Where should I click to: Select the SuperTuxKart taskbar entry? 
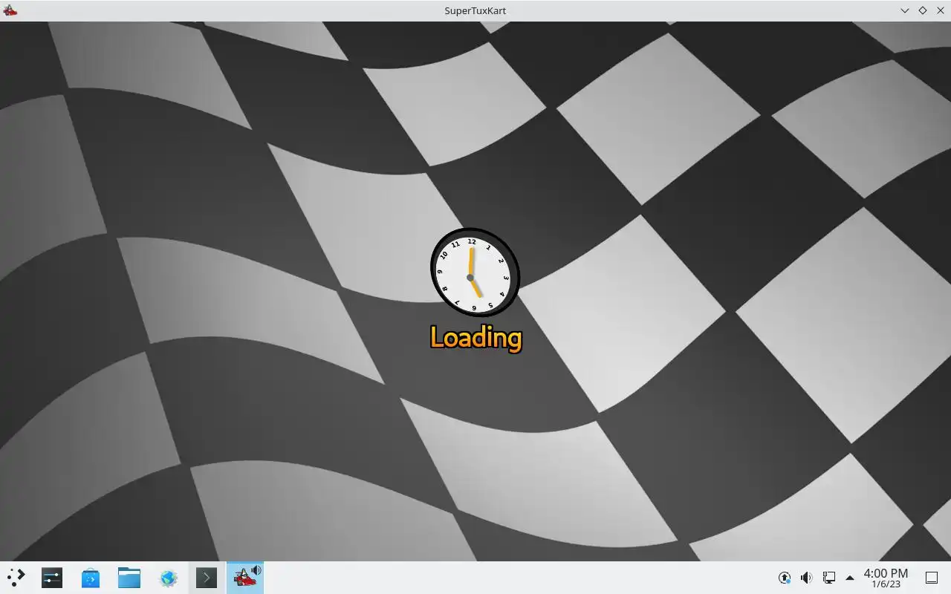pyautogui.click(x=244, y=578)
